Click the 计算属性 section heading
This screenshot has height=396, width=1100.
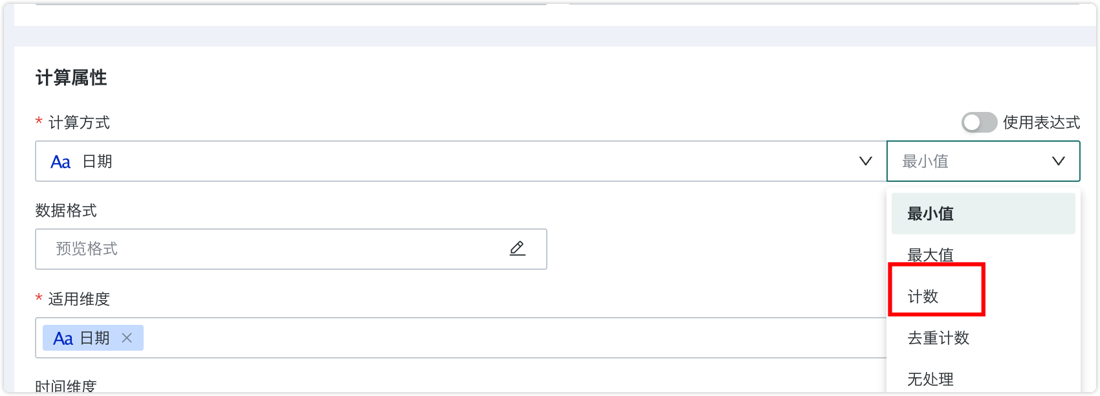click(71, 78)
